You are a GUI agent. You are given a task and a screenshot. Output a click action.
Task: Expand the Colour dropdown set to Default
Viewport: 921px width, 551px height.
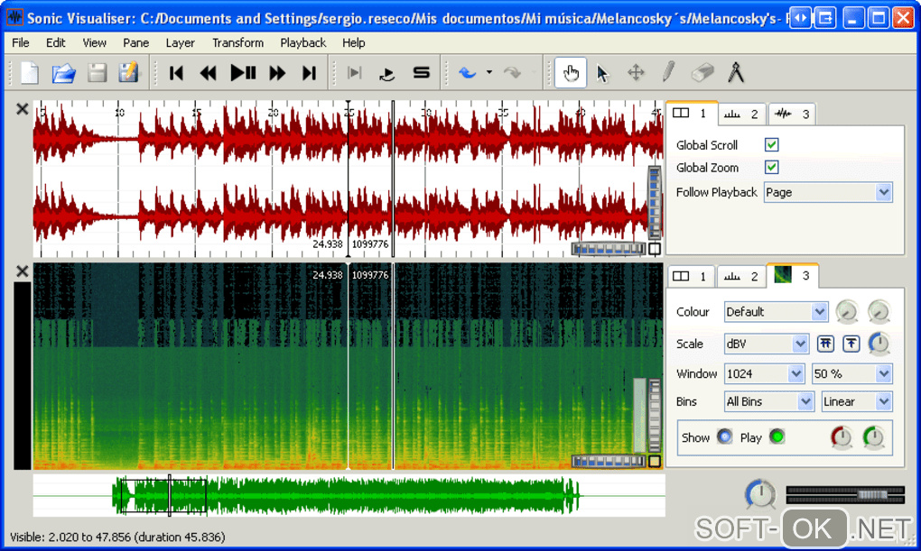point(776,312)
